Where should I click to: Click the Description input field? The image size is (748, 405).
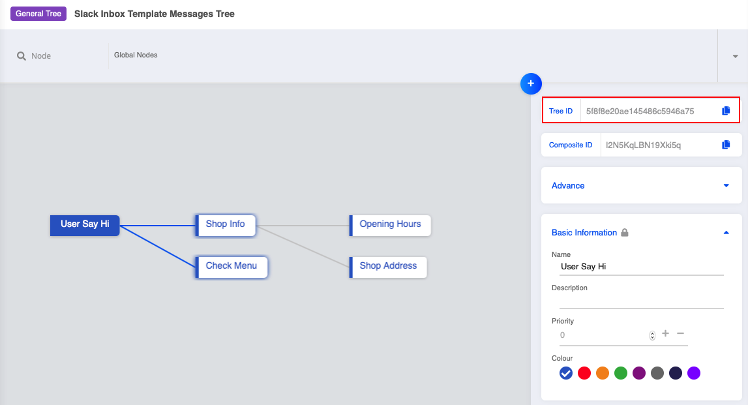642,301
